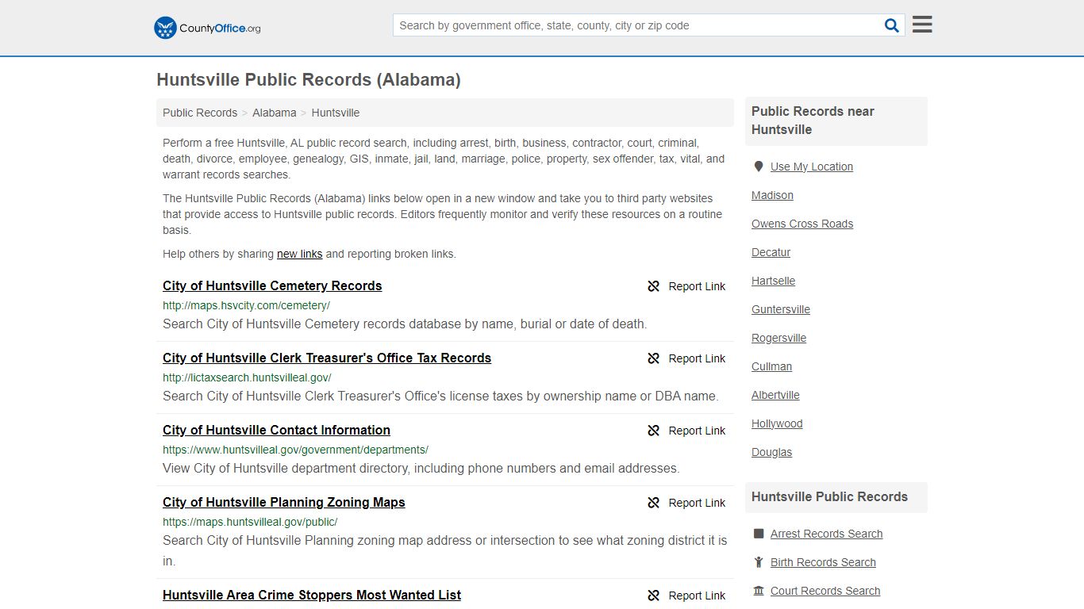Visit maps.huntsvilleal.gov/public URL

(250, 522)
